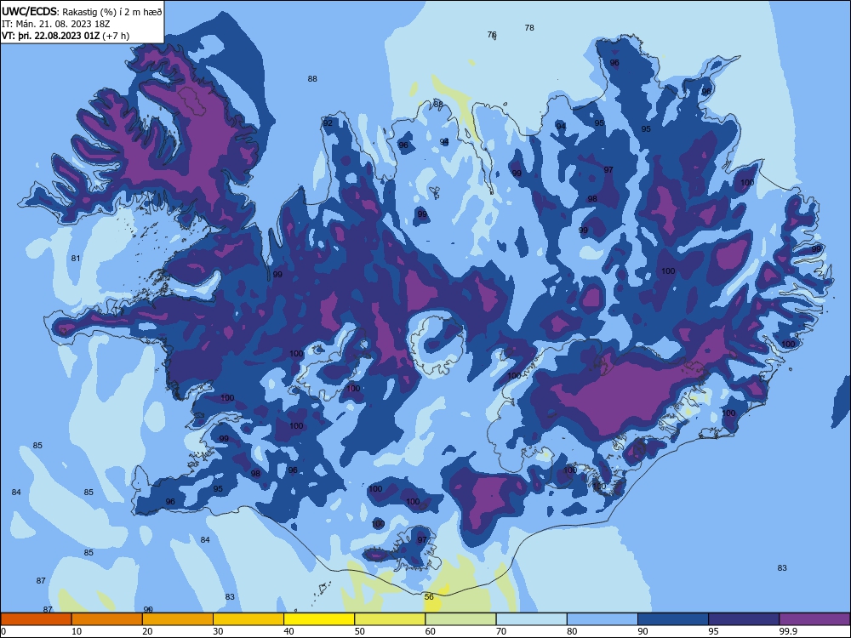Click the color scale tick label '30'
851x638 pixels.
click(x=218, y=631)
